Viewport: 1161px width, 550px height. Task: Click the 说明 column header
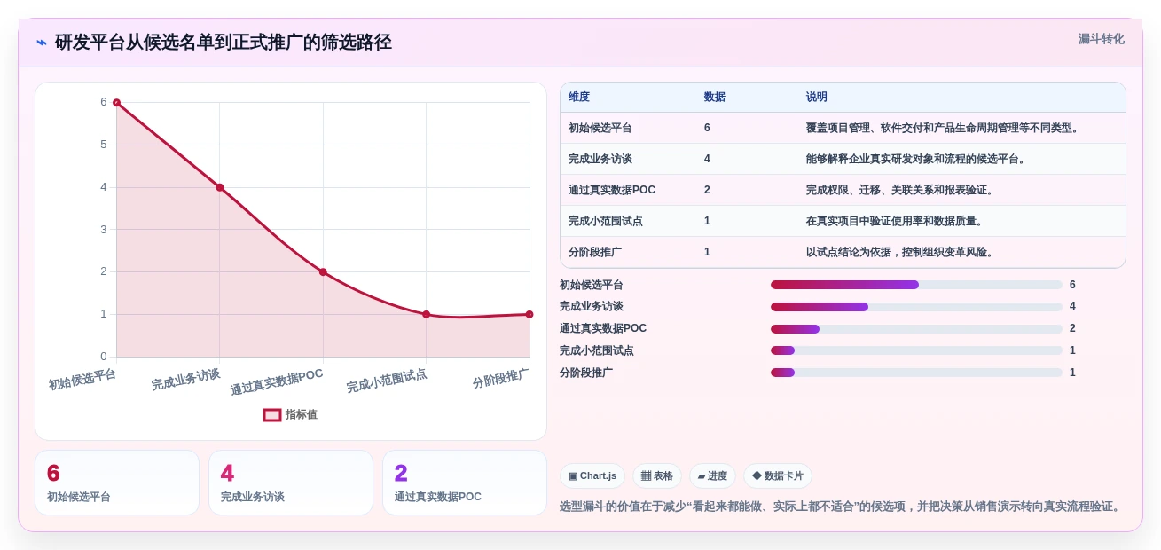pyautogui.click(x=817, y=97)
